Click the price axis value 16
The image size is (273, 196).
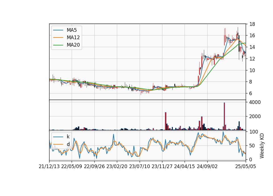252,36
